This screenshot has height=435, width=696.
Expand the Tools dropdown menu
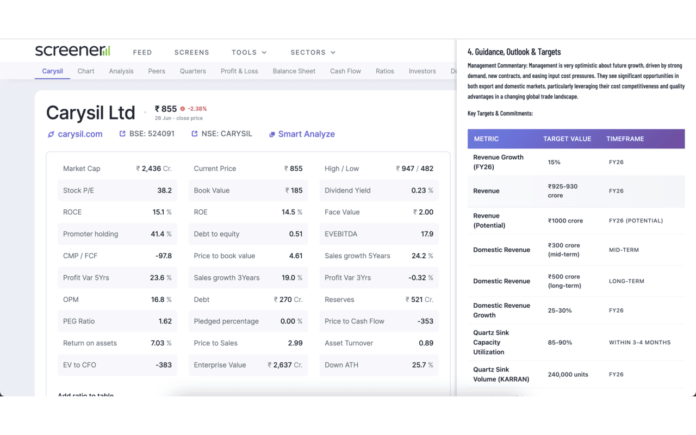[249, 52]
